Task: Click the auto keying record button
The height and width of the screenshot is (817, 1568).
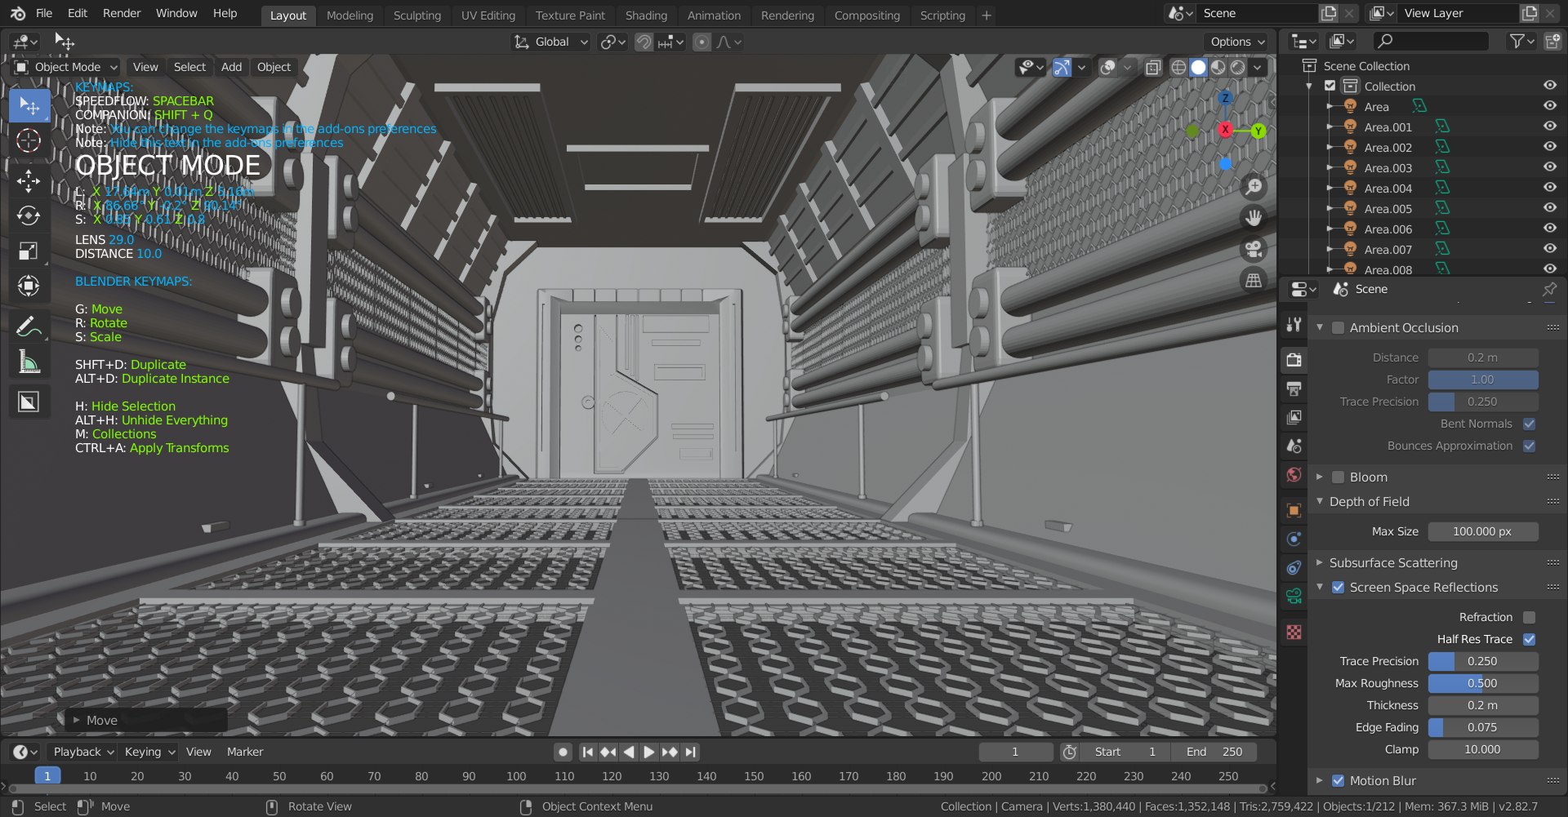Action: (x=563, y=752)
